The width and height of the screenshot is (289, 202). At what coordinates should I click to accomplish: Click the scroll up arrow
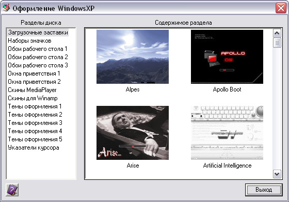click(x=277, y=33)
